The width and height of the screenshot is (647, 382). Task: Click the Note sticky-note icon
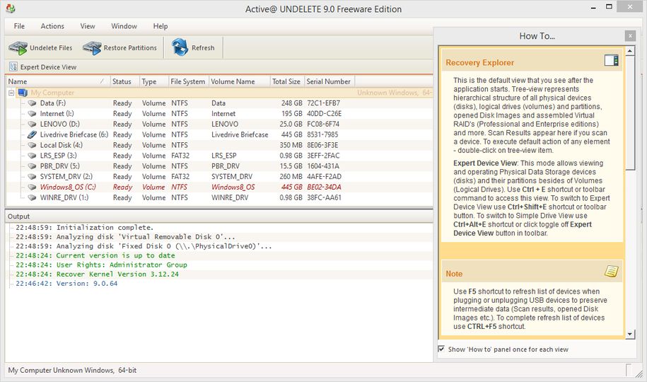coord(611,271)
